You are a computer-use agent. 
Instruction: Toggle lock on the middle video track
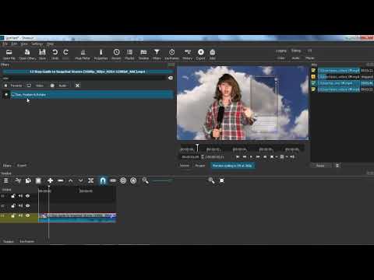(x=13, y=206)
